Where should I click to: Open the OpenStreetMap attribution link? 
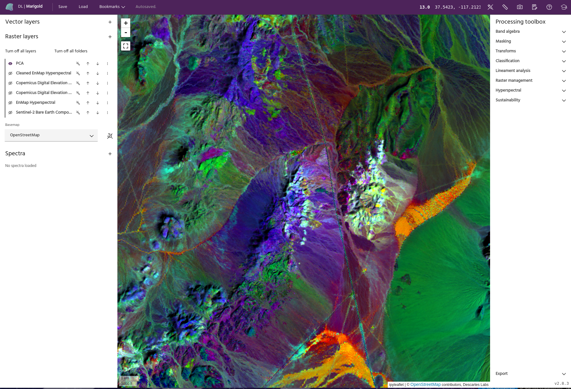point(425,385)
